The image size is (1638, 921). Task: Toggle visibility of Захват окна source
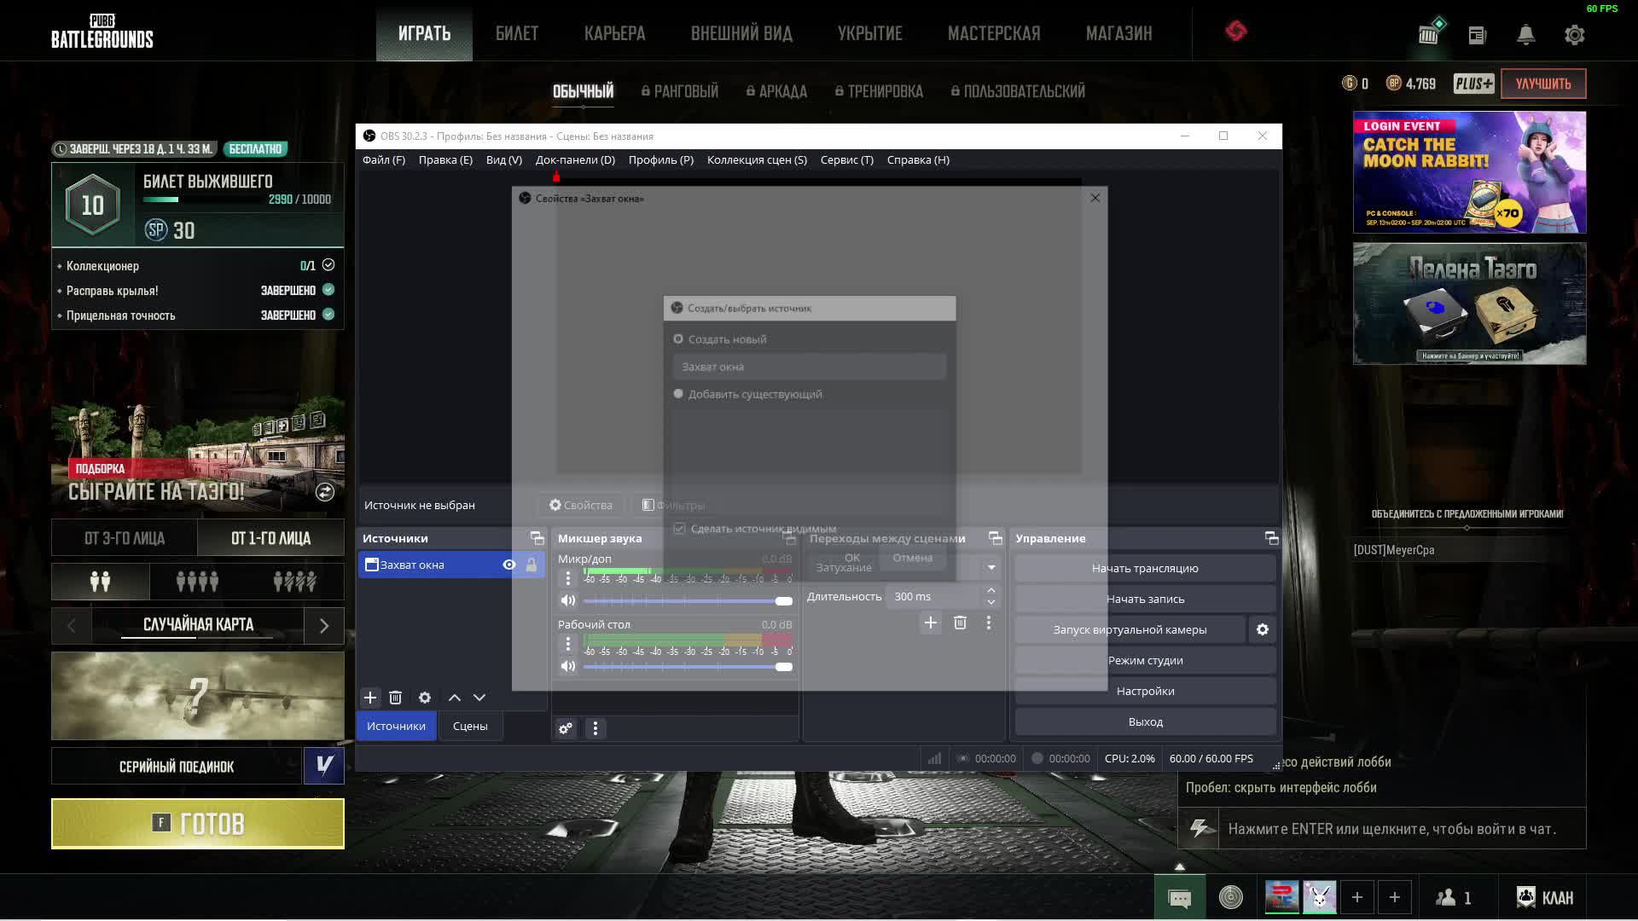click(x=509, y=565)
